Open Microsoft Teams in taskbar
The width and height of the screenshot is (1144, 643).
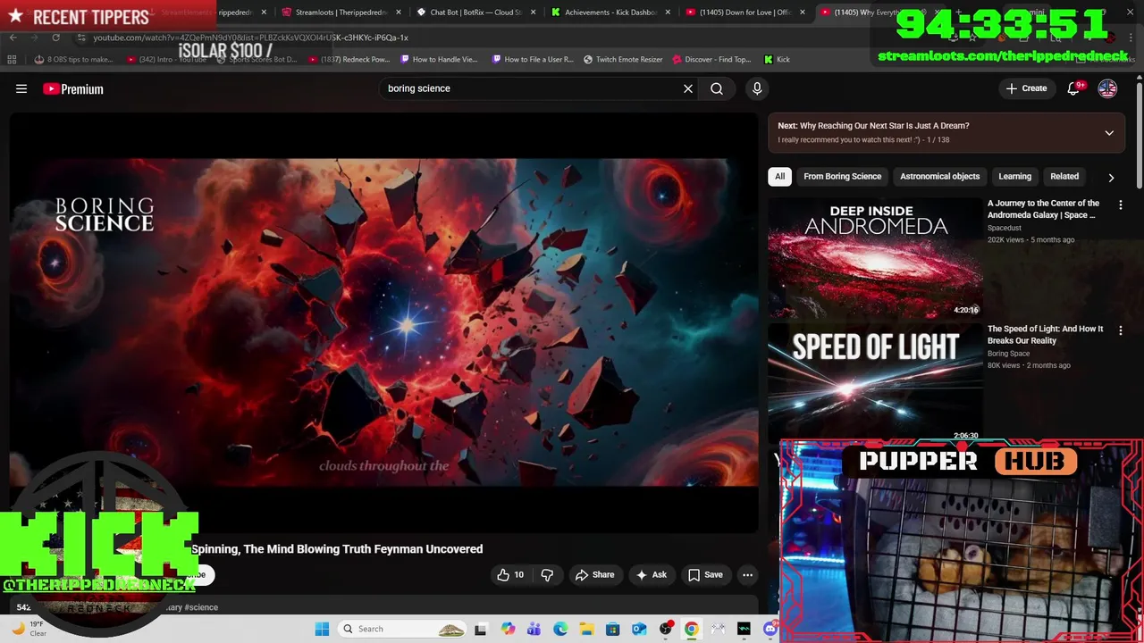(x=534, y=629)
